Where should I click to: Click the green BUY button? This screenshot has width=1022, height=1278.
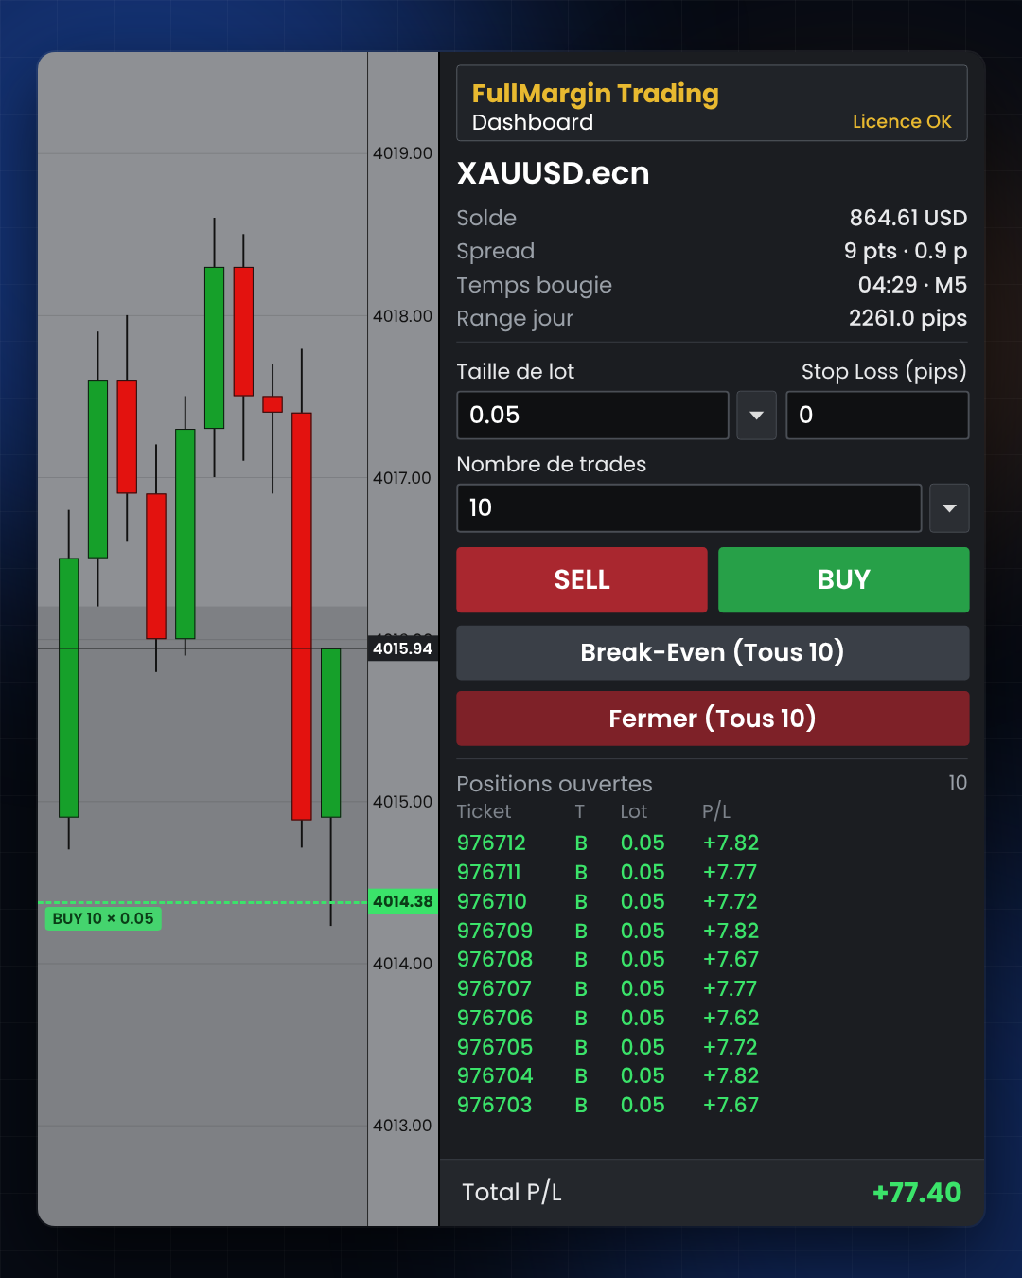[x=844, y=579]
